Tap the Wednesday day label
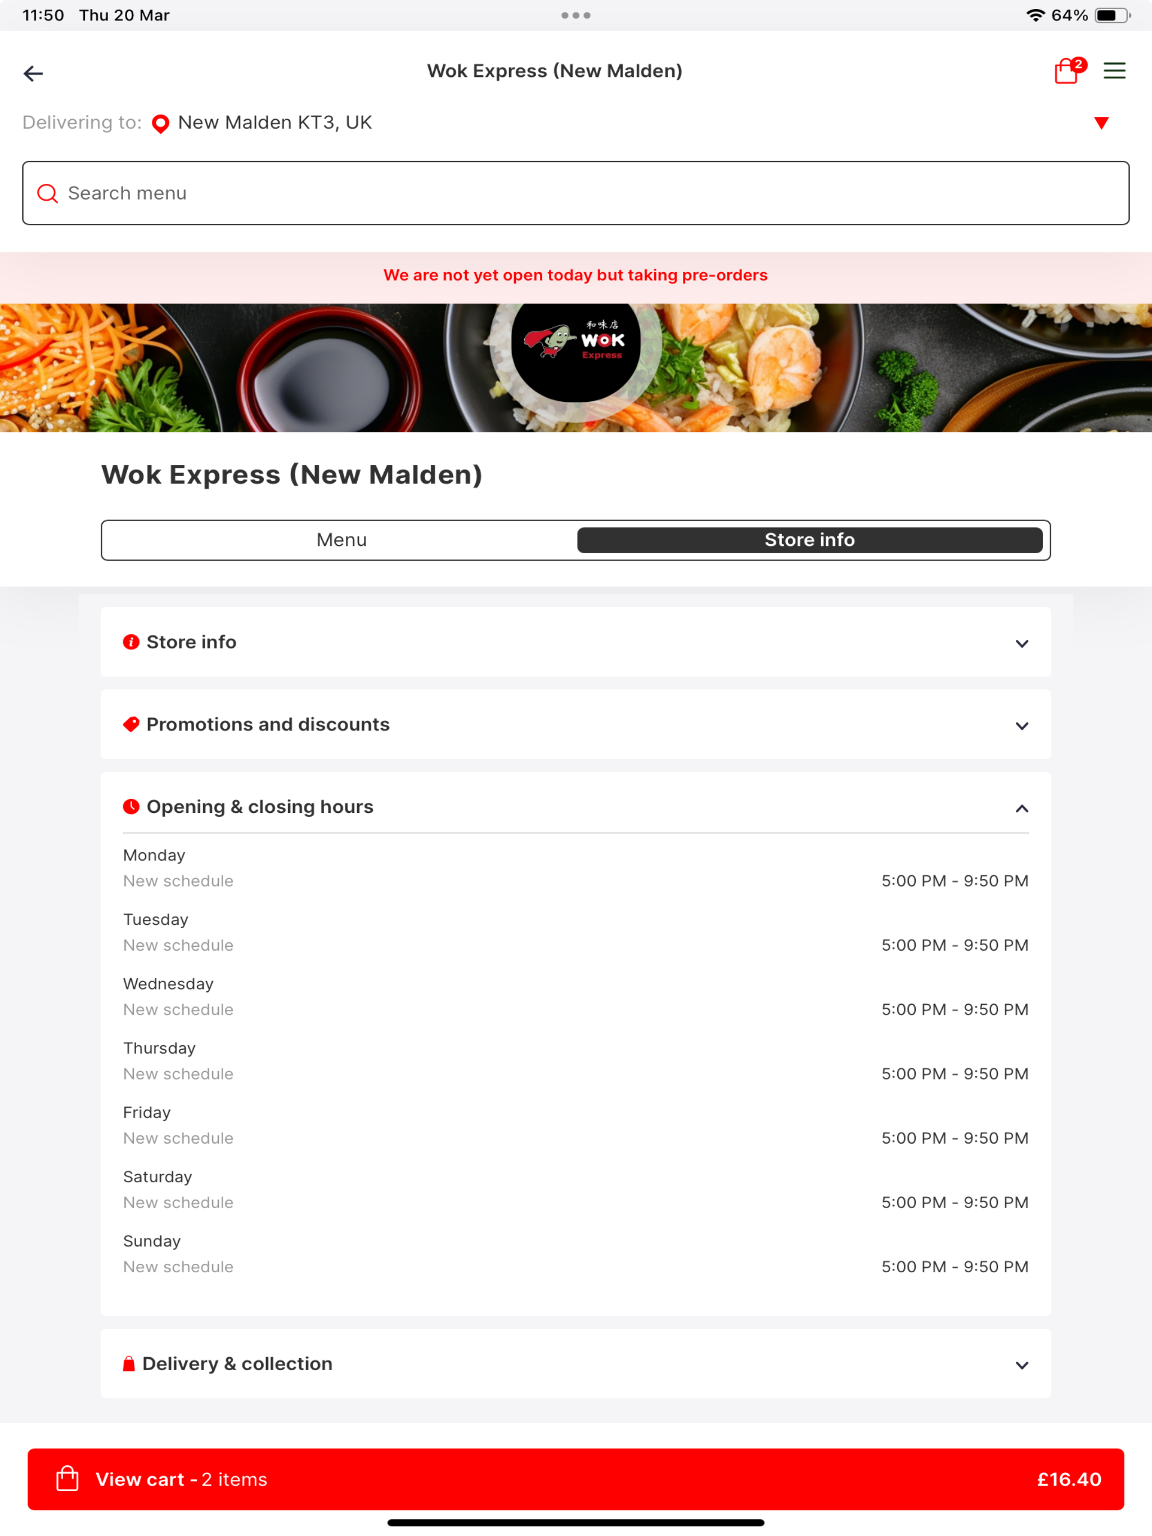The image size is (1152, 1536). click(x=168, y=984)
